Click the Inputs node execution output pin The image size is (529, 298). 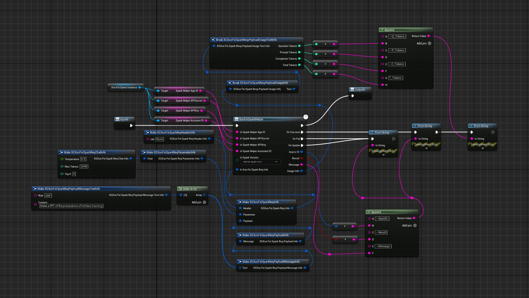131,126
